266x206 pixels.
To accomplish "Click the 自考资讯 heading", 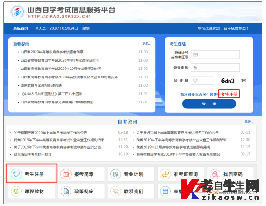I will [128, 122].
